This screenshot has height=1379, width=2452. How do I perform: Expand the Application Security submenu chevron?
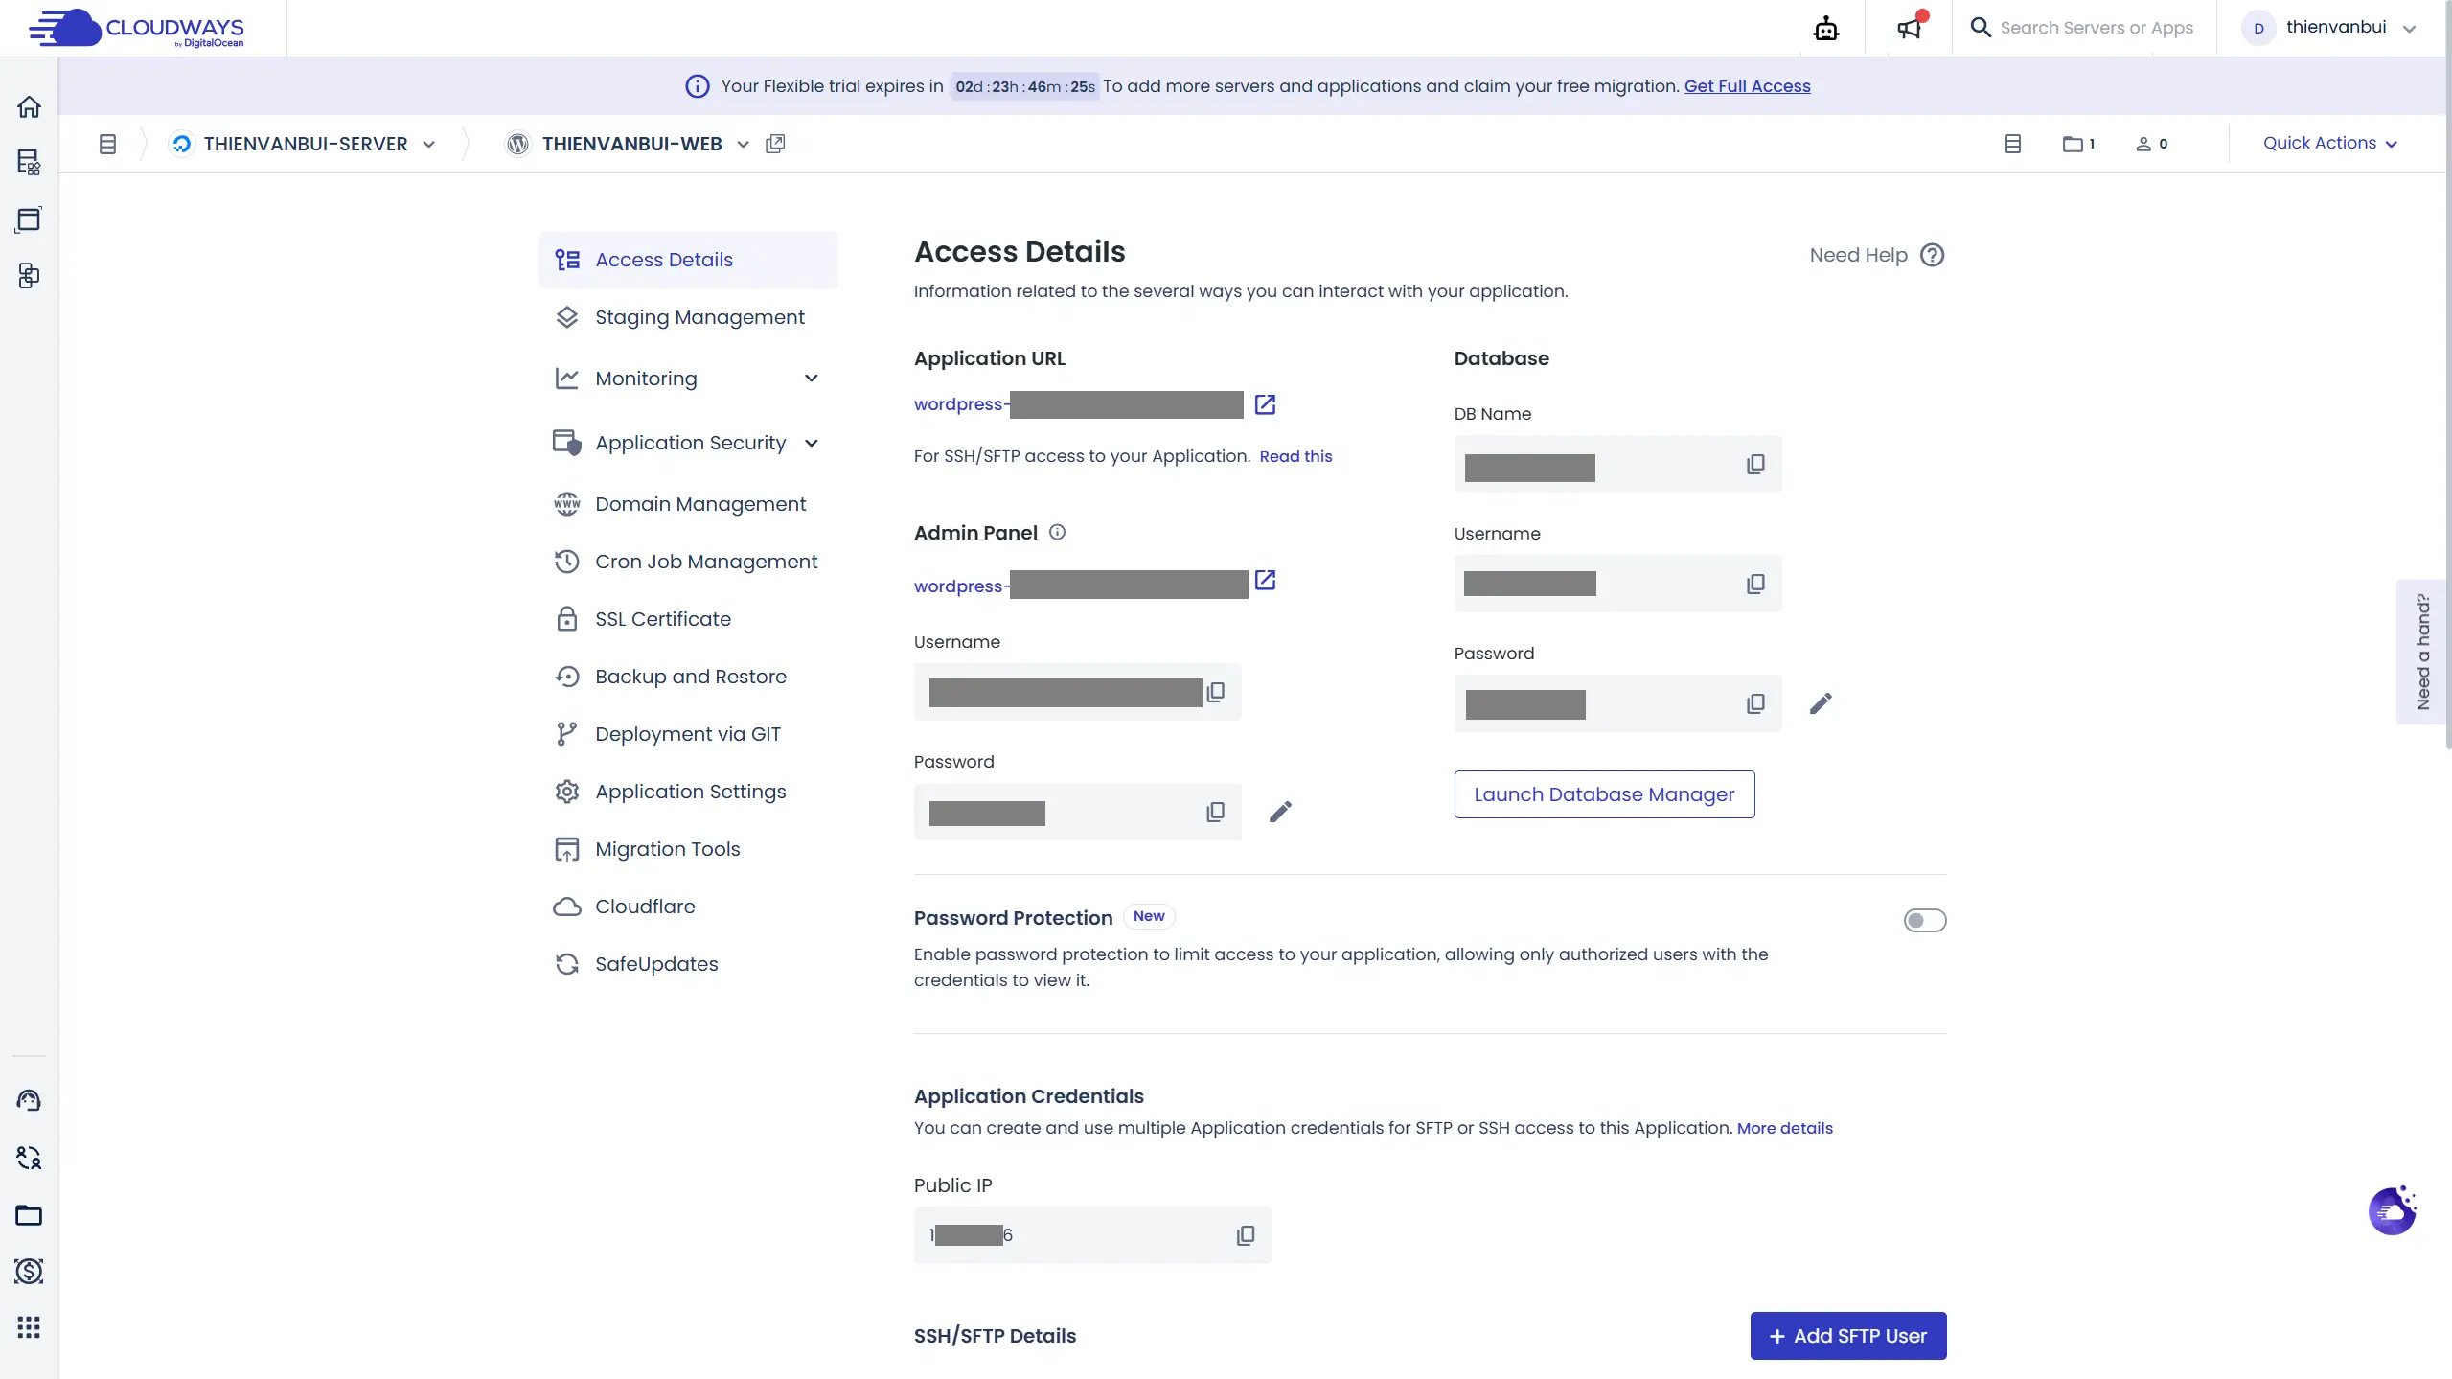pyautogui.click(x=812, y=443)
